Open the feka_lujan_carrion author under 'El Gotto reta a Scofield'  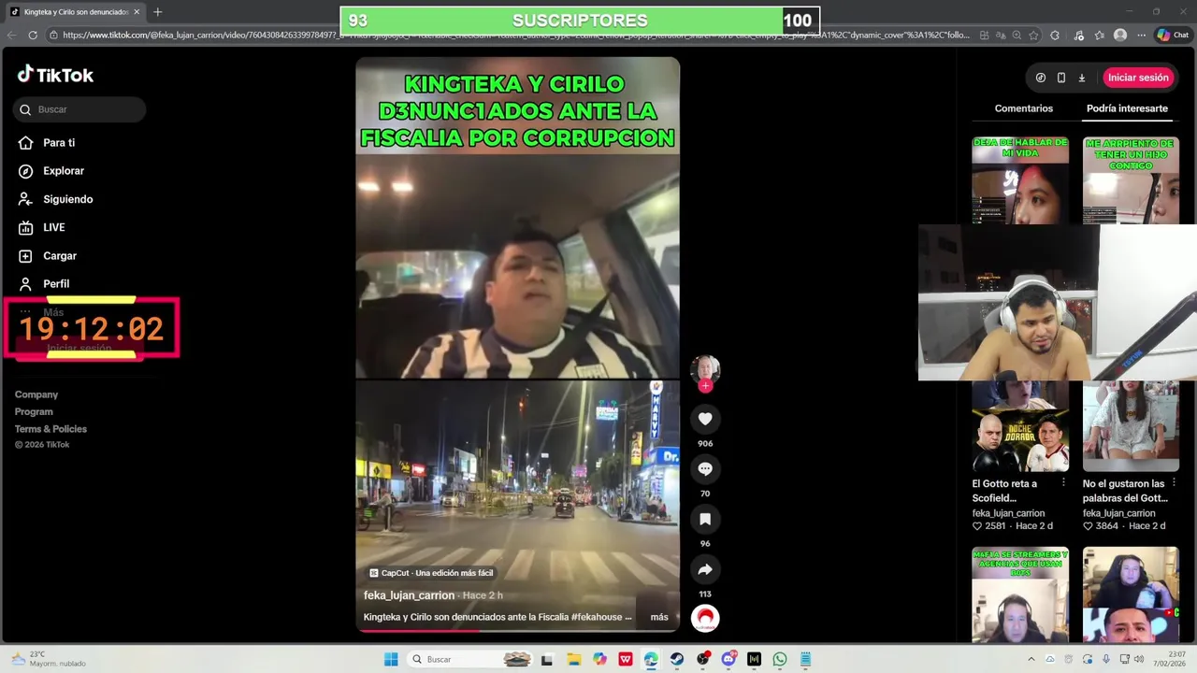(x=1008, y=513)
